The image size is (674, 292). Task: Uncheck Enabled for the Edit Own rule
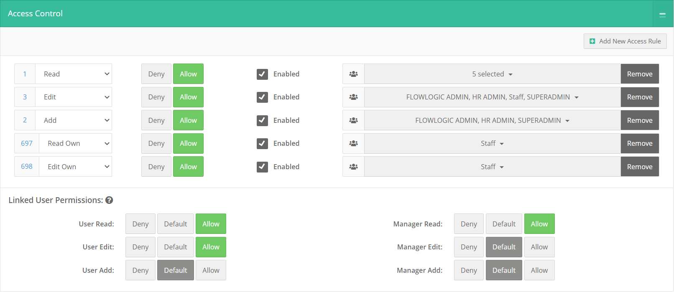point(262,167)
